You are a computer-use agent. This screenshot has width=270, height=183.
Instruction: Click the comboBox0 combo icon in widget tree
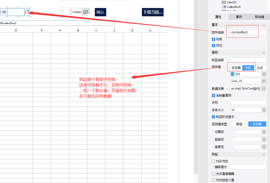point(224,7)
